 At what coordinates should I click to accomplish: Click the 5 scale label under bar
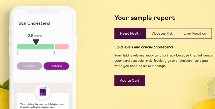[x=54, y=53]
